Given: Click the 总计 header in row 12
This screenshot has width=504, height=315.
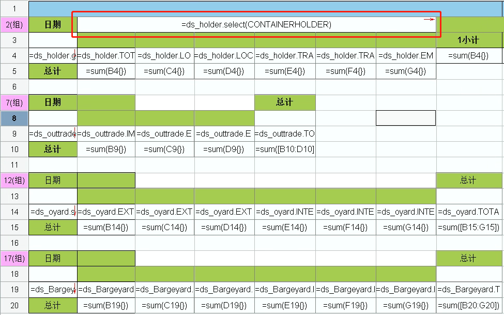Looking at the screenshot, I should tap(468, 180).
